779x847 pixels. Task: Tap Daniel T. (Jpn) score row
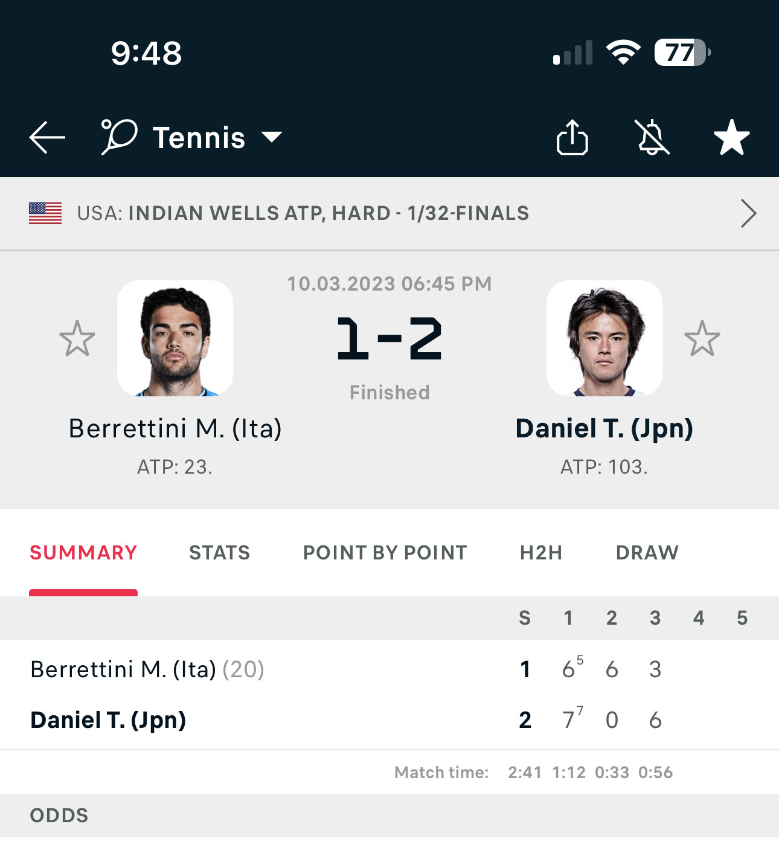[109, 720]
